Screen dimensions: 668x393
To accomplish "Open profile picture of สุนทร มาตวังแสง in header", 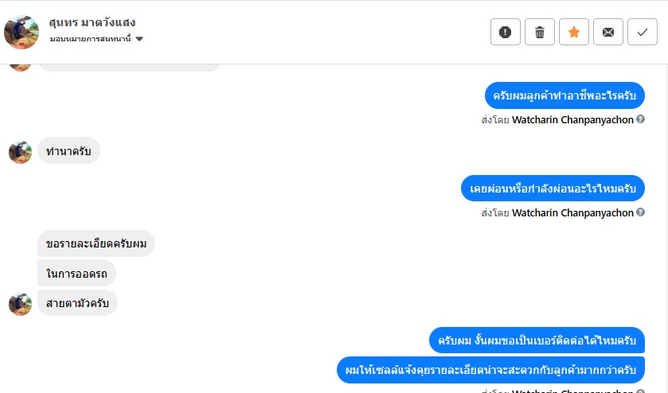I will (x=21, y=32).
